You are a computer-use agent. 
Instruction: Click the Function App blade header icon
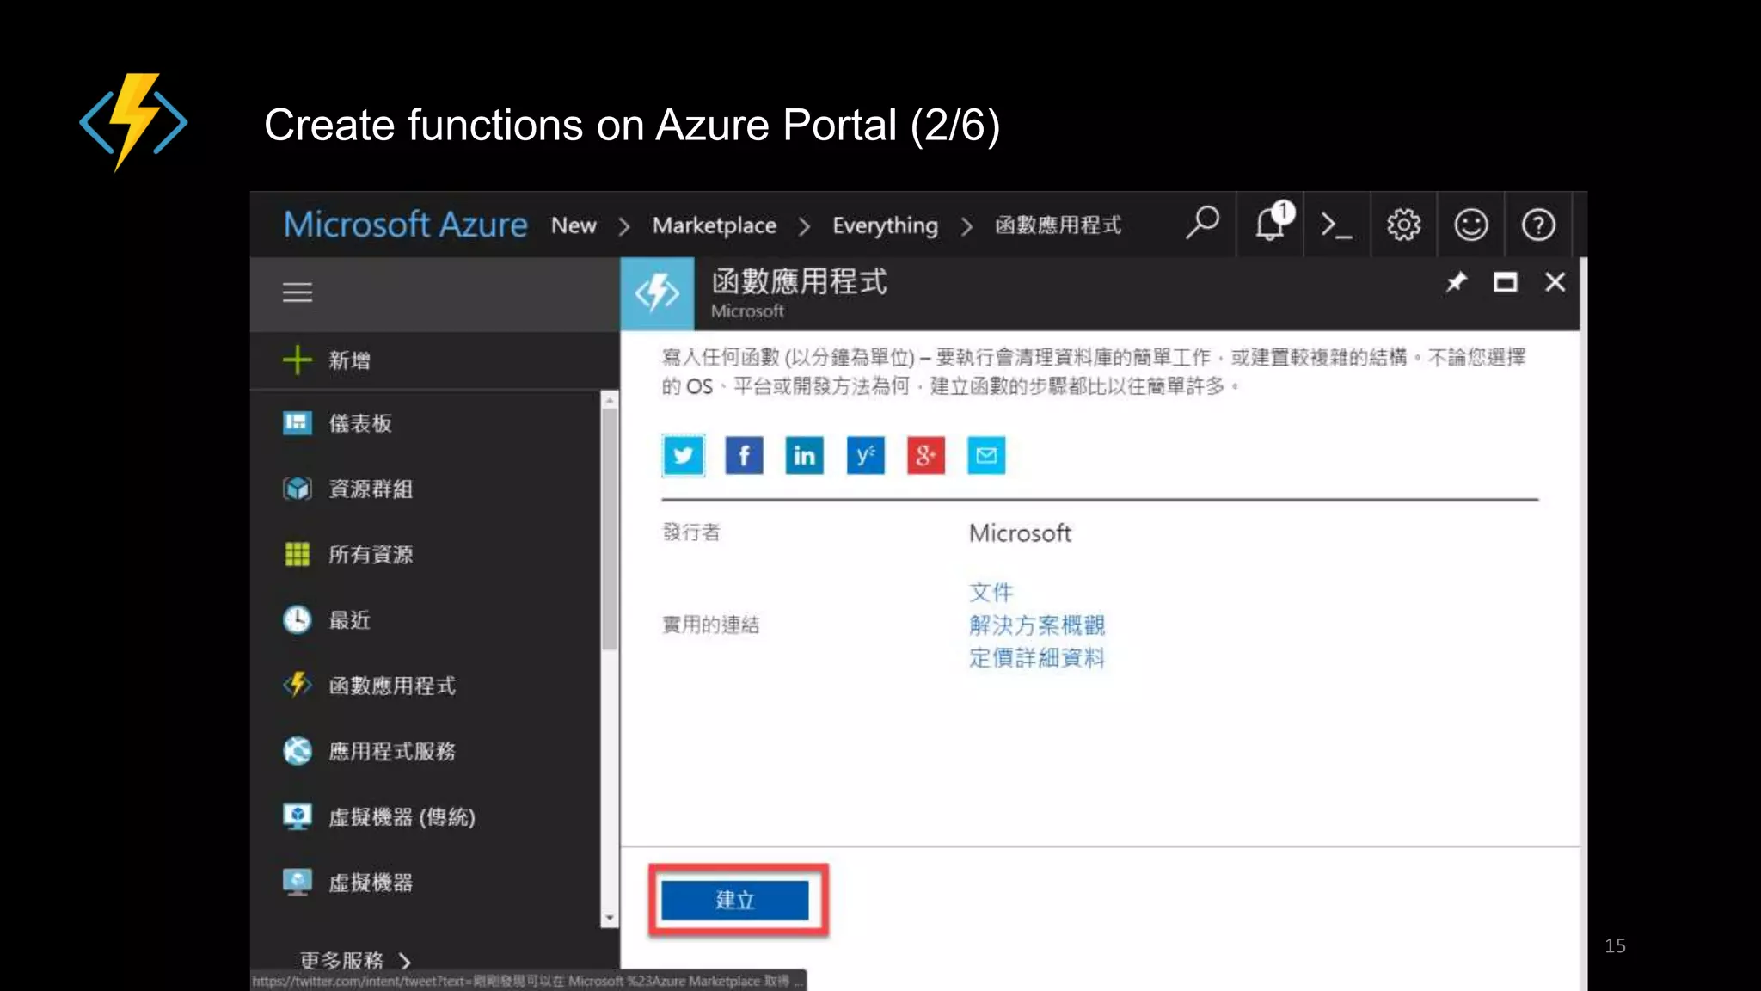pyautogui.click(x=657, y=293)
